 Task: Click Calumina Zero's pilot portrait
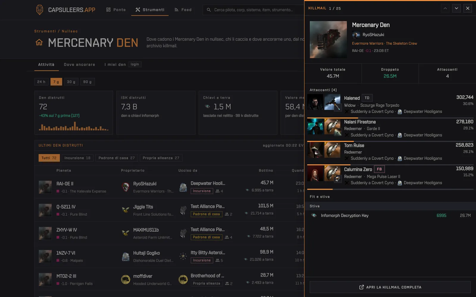point(315,174)
